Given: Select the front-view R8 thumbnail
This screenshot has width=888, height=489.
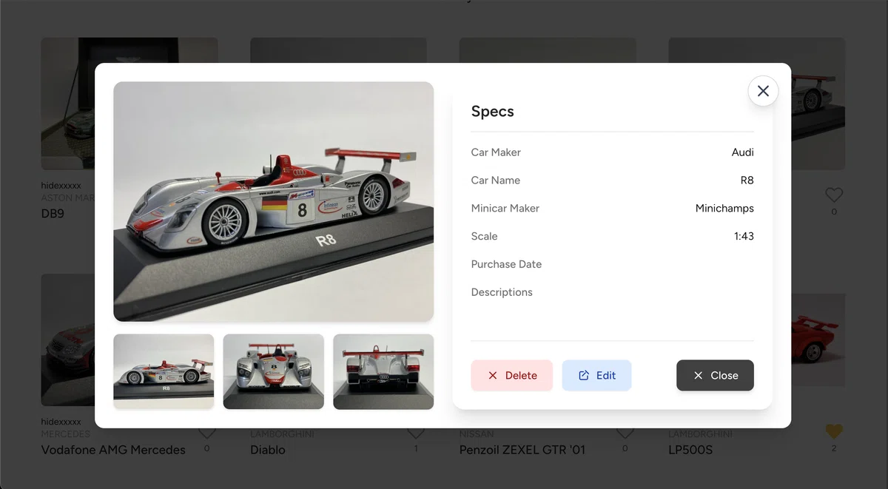Looking at the screenshot, I should click(274, 371).
